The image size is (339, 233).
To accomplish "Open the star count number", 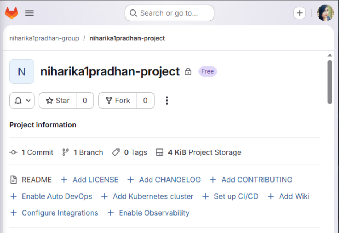I will point(85,101).
